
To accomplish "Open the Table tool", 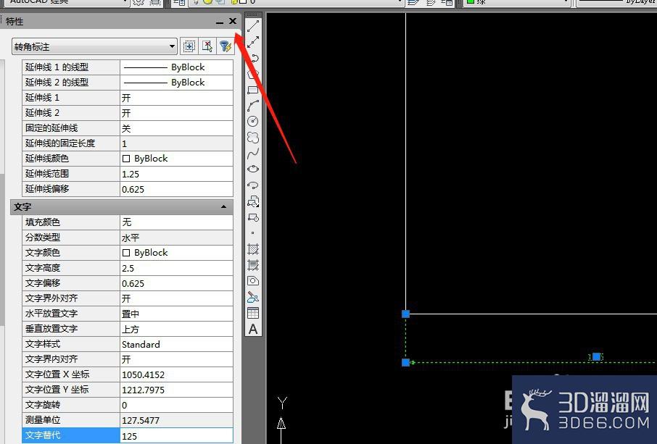I will click(x=253, y=313).
